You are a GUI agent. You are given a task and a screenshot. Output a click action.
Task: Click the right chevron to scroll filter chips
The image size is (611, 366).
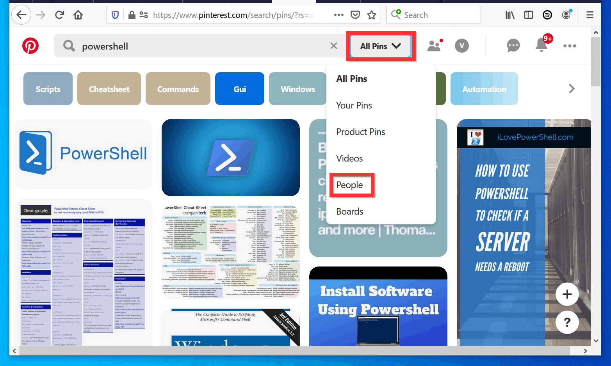[x=572, y=89]
